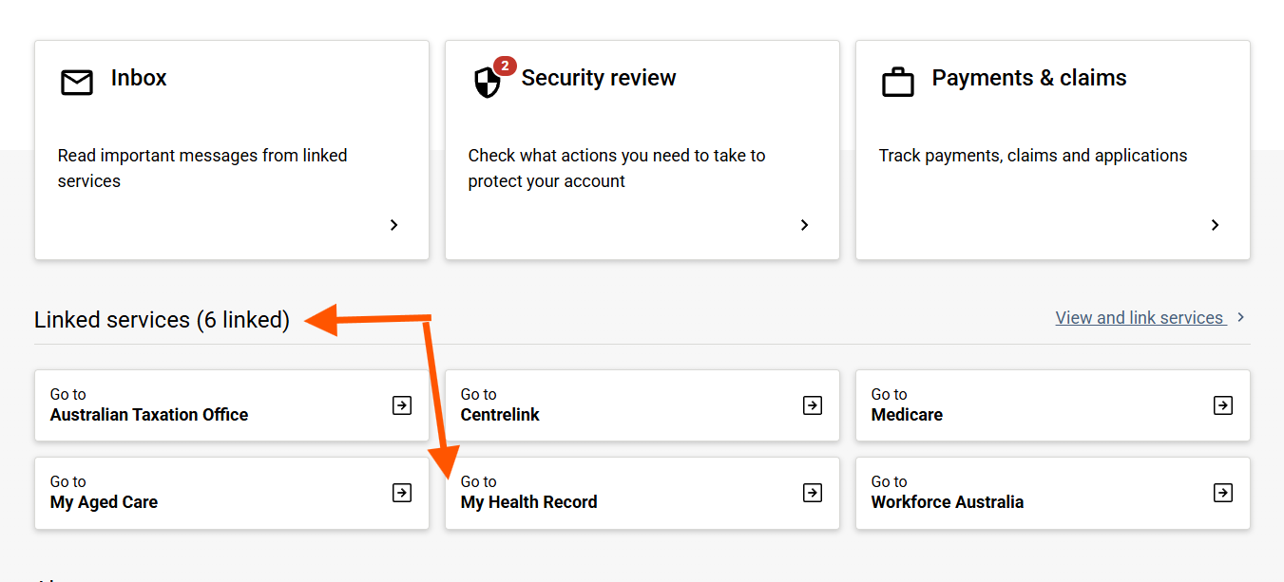Click the My Aged Care arrow icon
This screenshot has height=582, width=1284.
tap(402, 493)
